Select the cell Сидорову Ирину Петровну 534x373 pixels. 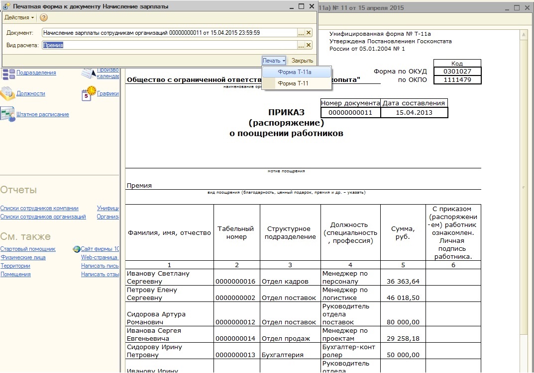tap(169, 351)
